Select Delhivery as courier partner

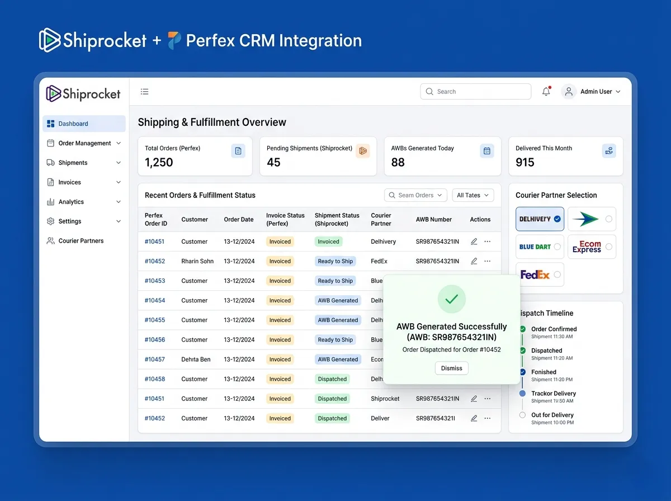(539, 219)
